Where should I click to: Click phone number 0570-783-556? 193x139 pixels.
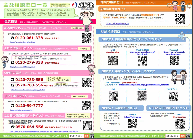29,85
